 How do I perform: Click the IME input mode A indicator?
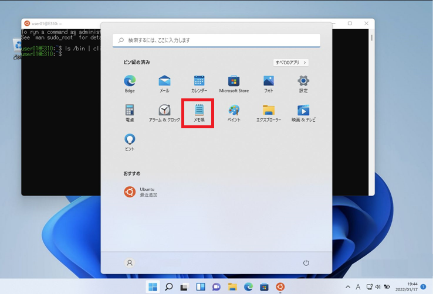tap(358, 287)
